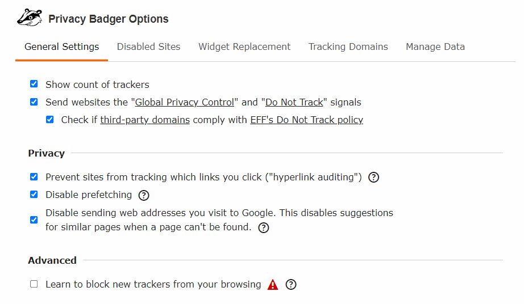Screen dimensions: 524x304
Task: Click the red warning triangle icon
Action: 273,285
